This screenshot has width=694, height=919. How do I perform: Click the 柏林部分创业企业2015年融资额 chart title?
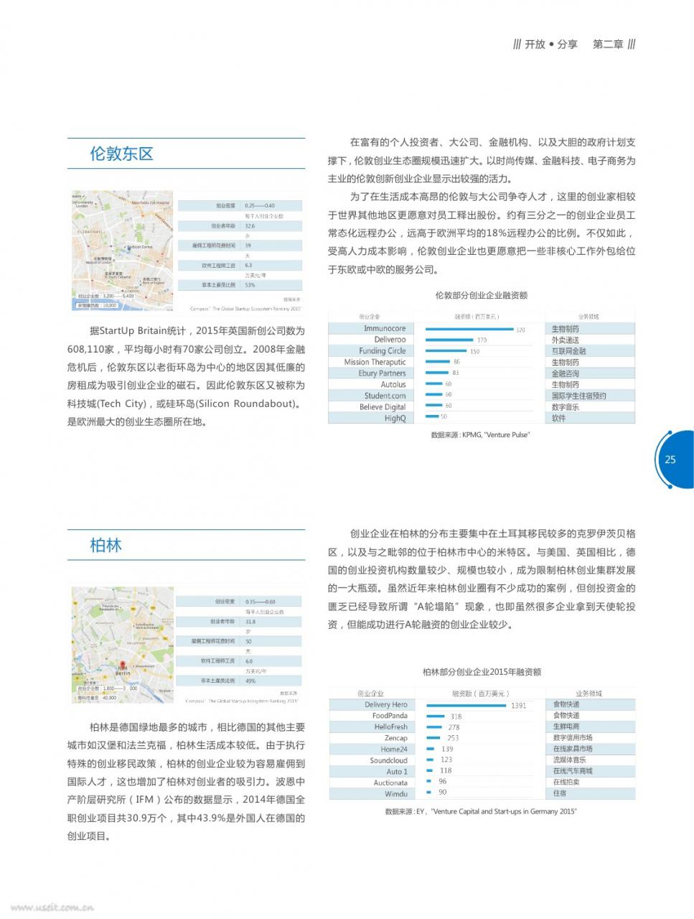click(x=482, y=672)
